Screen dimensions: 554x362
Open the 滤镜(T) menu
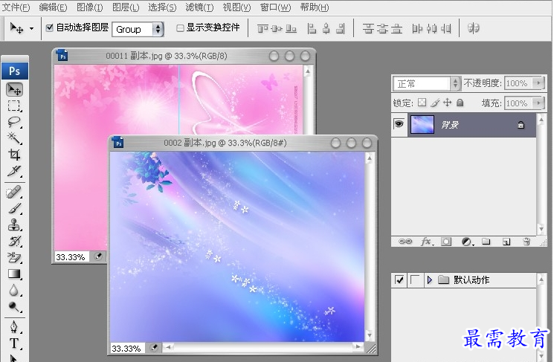point(199,7)
